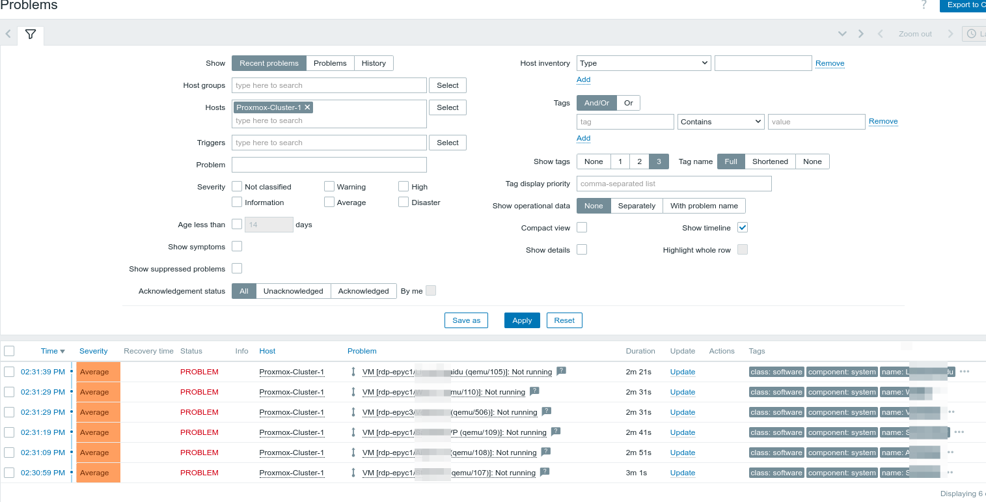Uncheck Show timeline checkbox
The height and width of the screenshot is (502, 986).
[x=743, y=227]
